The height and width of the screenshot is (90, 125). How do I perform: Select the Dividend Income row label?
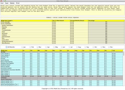5,65
